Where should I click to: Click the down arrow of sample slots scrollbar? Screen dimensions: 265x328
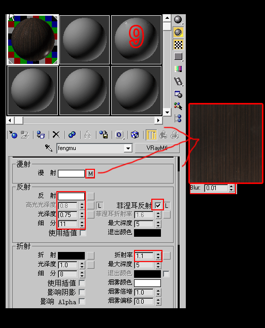tap(167, 113)
